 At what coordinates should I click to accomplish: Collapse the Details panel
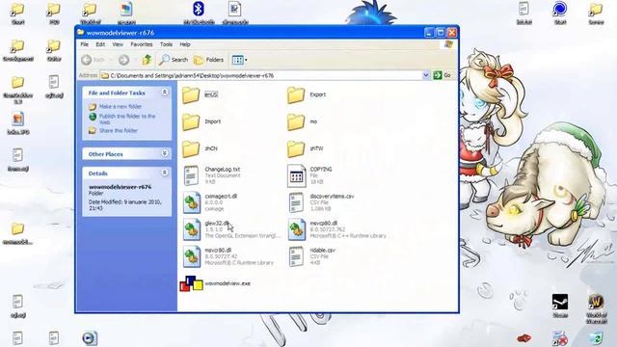tap(165, 173)
